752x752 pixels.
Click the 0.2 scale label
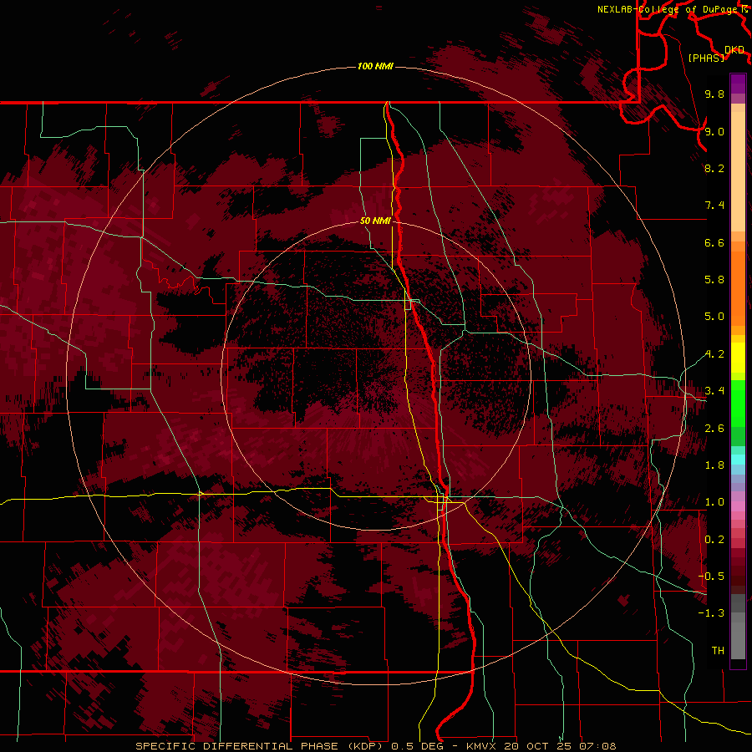pos(714,540)
